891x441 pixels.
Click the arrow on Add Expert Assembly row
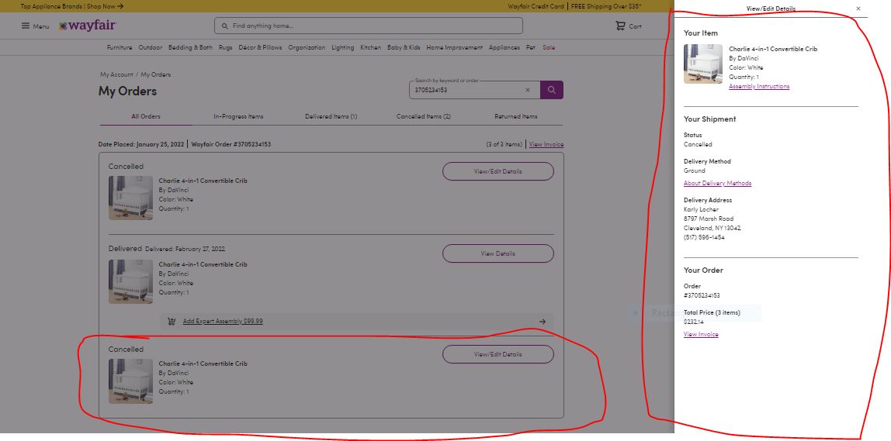[542, 321]
